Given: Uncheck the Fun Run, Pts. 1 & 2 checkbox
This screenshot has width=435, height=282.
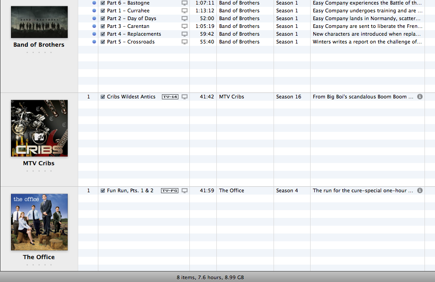Looking at the screenshot, I should [x=102, y=190].
